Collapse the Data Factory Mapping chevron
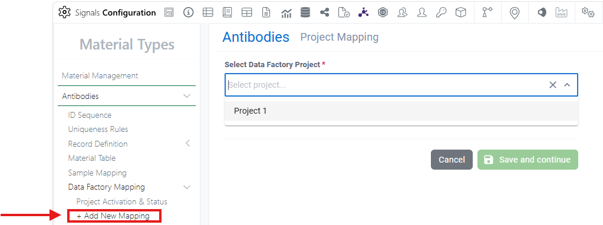603x225 pixels. click(187, 187)
